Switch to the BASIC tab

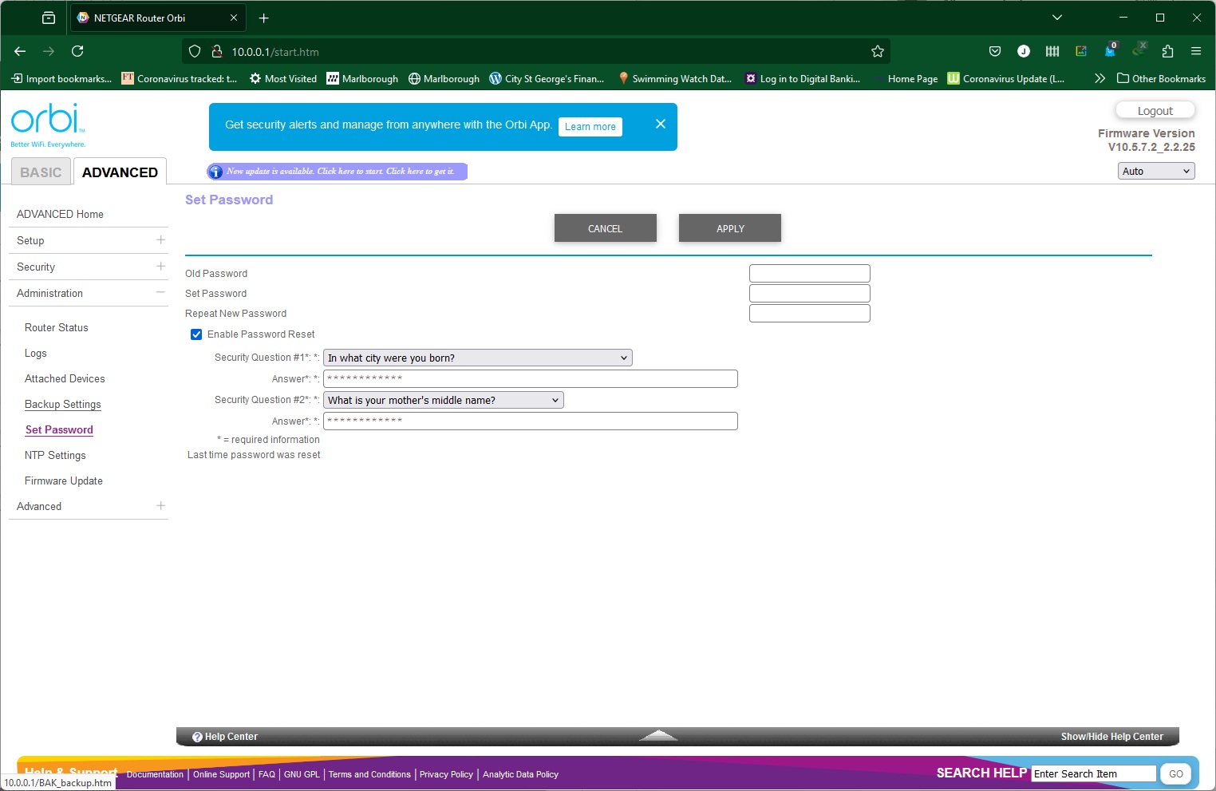(41, 172)
